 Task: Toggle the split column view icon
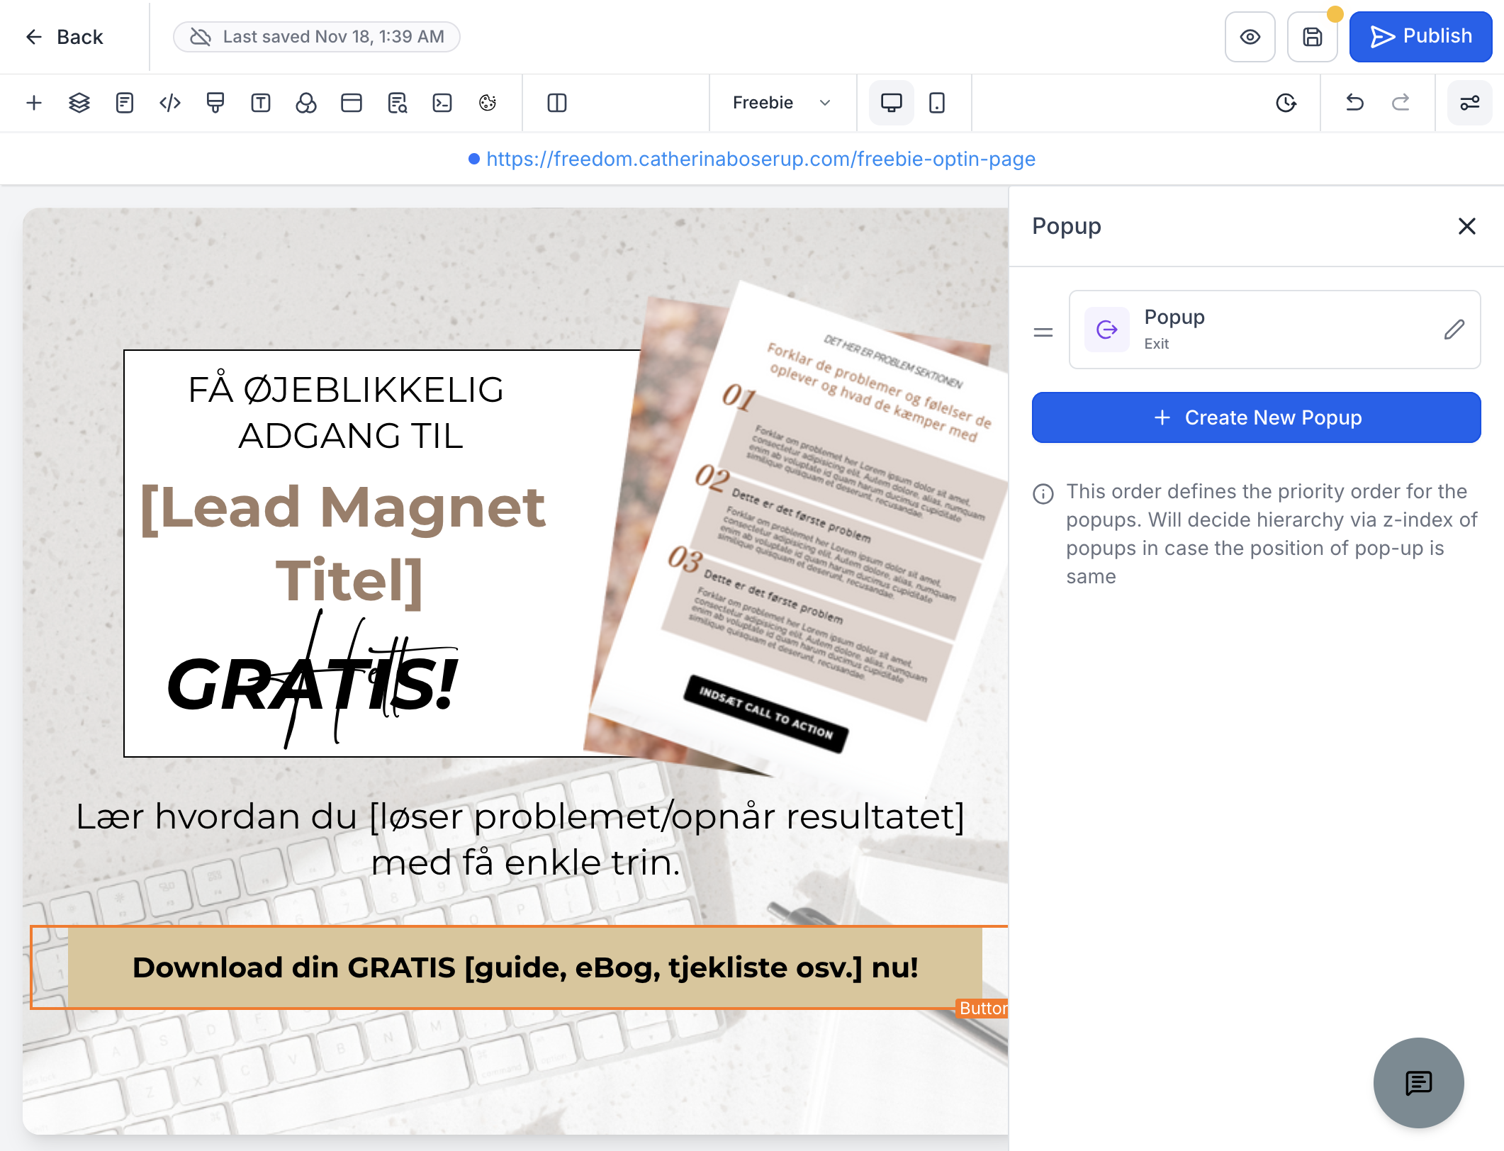click(557, 103)
